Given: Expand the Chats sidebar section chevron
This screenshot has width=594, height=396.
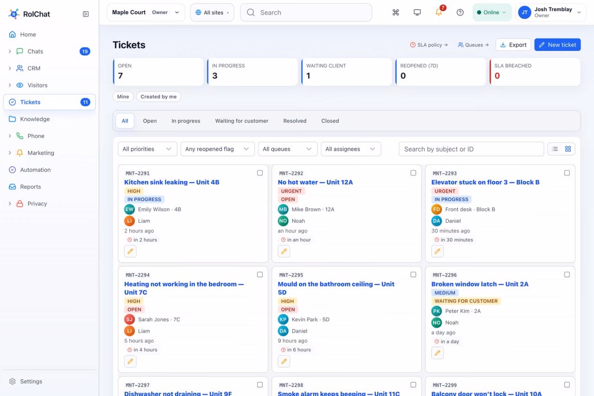Looking at the screenshot, I should point(10,52).
